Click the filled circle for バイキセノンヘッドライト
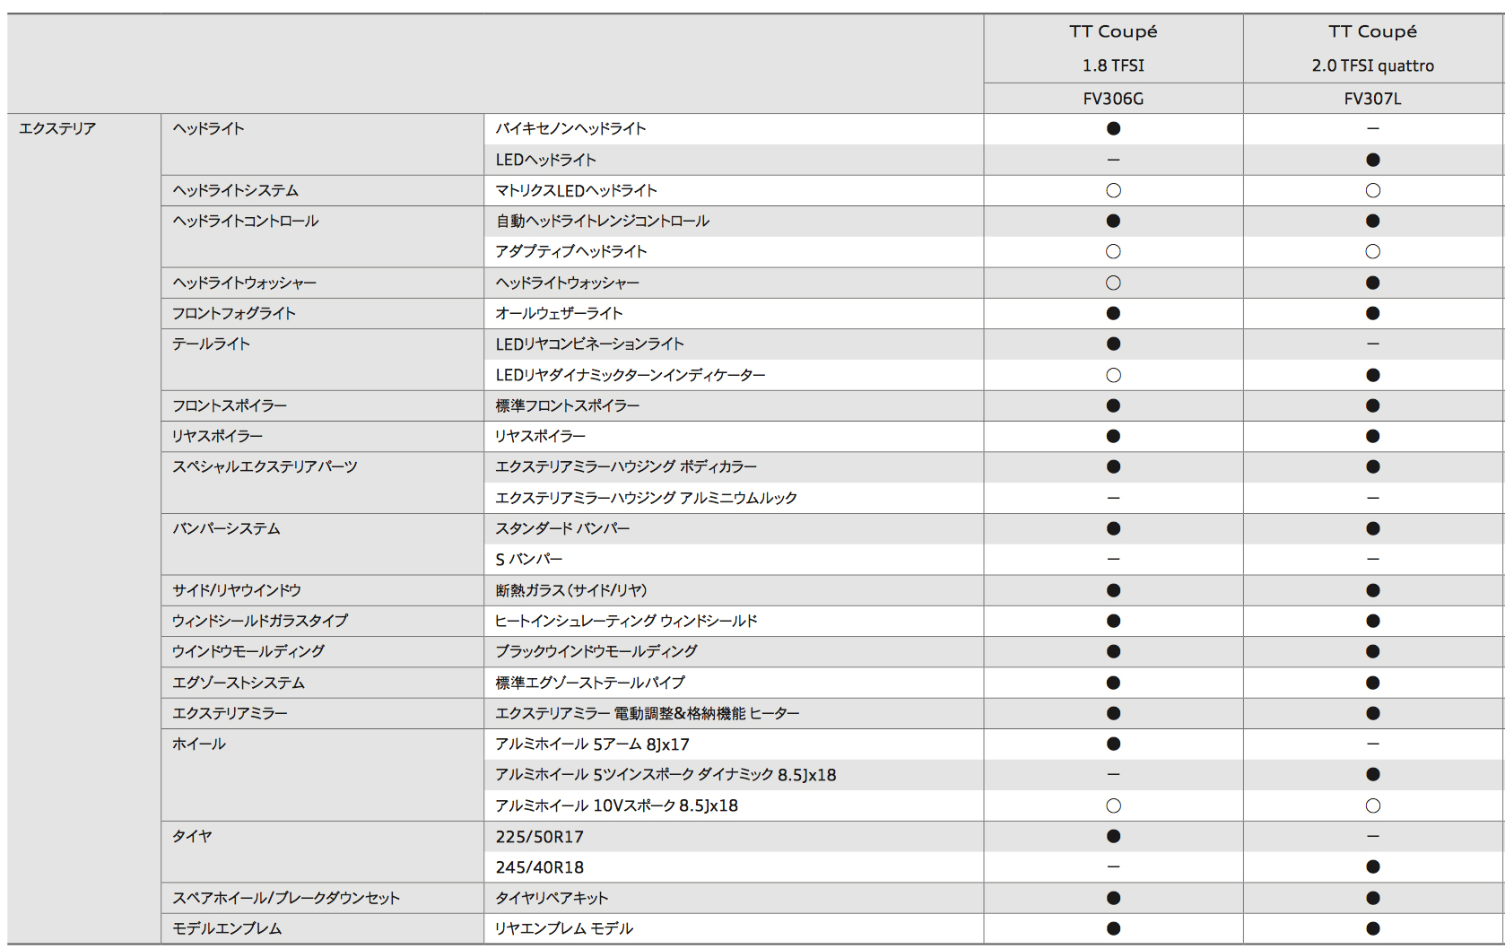This screenshot has width=1505, height=949. (x=1113, y=128)
